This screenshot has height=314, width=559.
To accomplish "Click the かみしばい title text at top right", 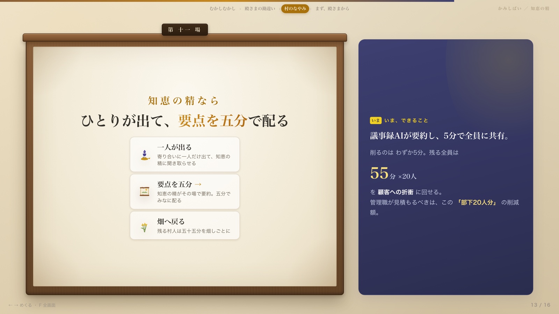I will pos(510,8).
